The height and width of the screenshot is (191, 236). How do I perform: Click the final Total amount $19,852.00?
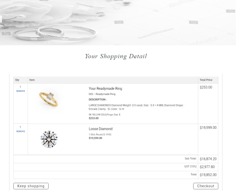(x=208, y=175)
